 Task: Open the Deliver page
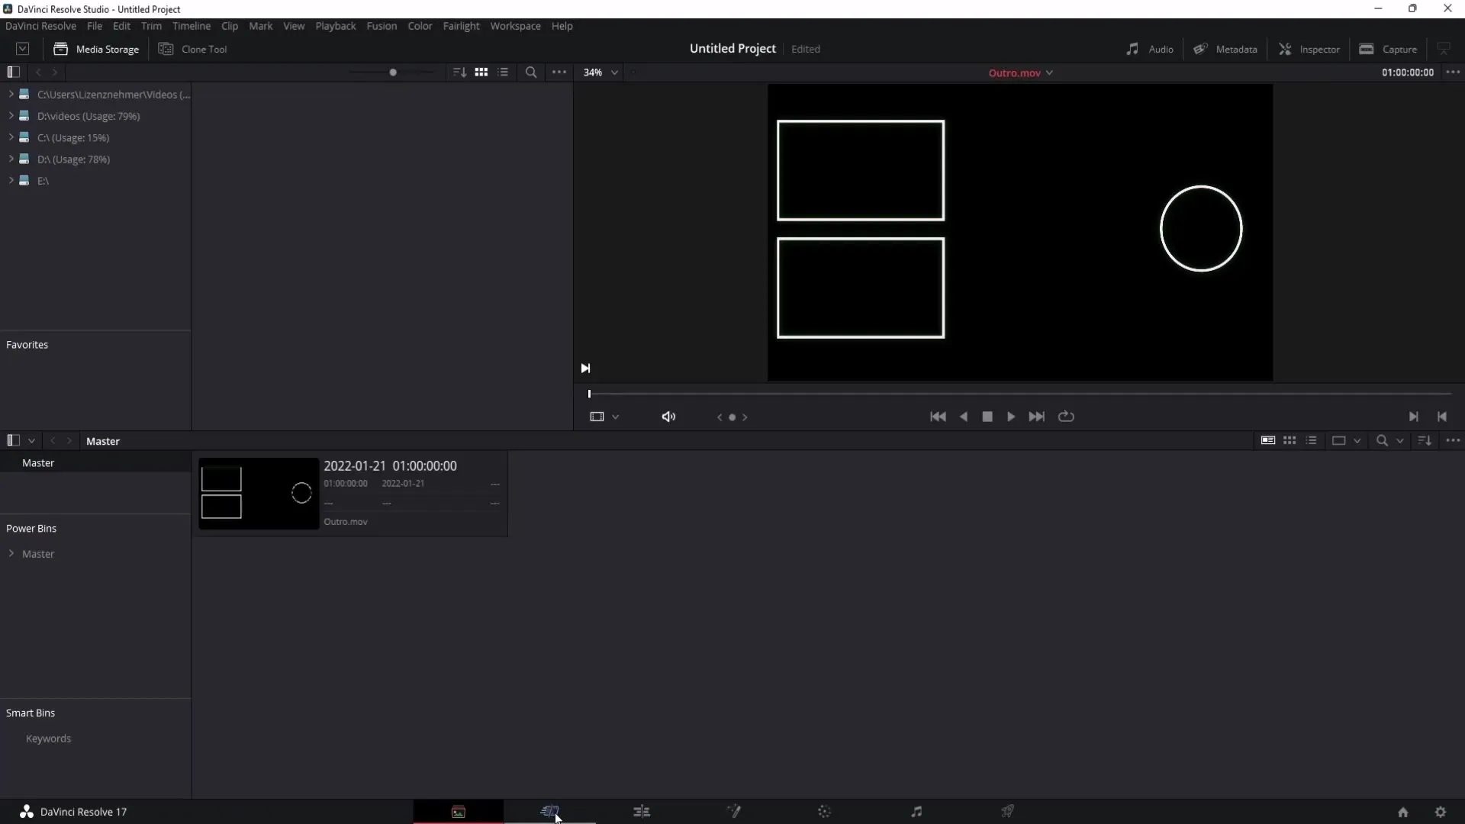click(1008, 812)
